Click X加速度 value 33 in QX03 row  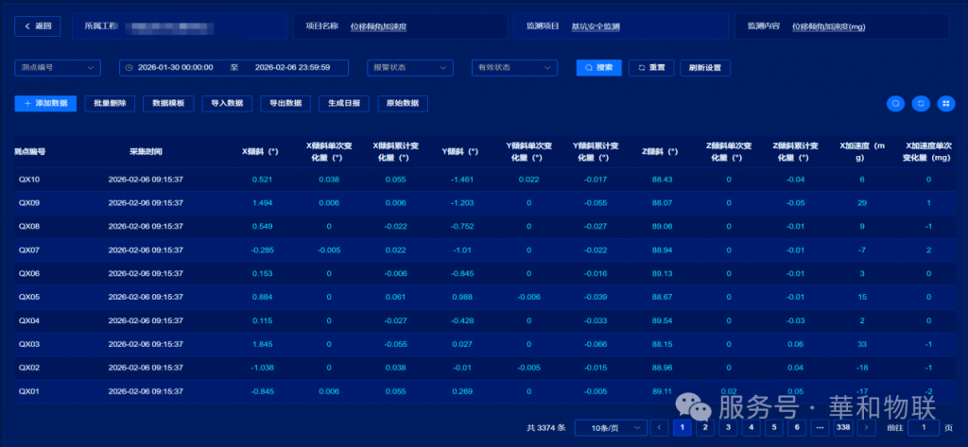[x=862, y=344]
